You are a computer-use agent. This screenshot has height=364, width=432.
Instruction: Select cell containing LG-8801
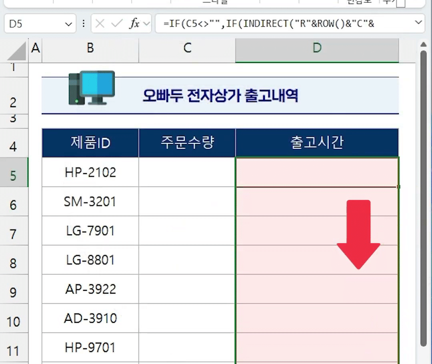point(90,260)
